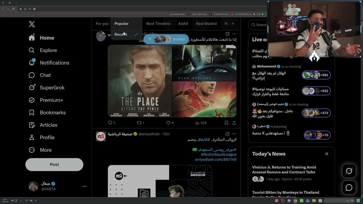
Task: Add a new timeline tab with plus icon
Action: (x=233, y=24)
